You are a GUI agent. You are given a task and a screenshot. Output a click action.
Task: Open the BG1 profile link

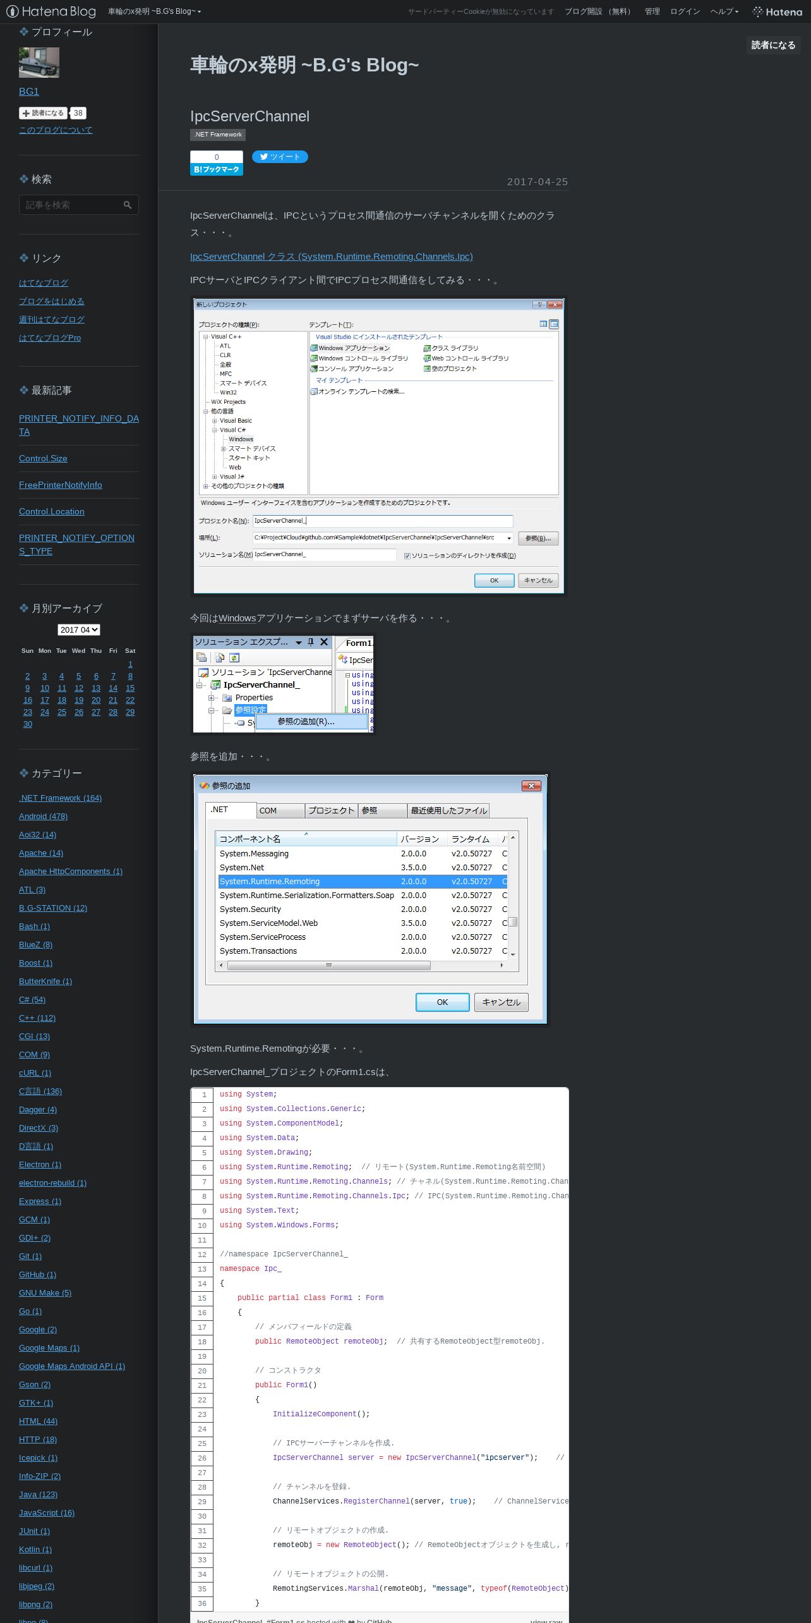29,91
